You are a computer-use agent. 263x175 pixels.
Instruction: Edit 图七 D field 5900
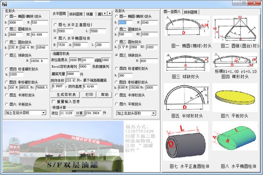pyautogui.click(x=65, y=31)
